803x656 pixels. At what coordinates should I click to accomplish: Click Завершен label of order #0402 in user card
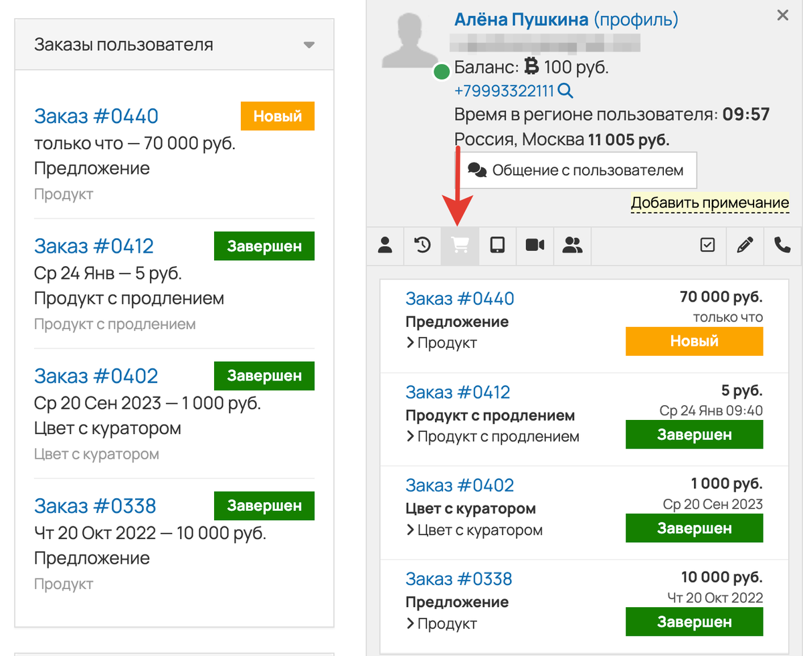coord(694,528)
